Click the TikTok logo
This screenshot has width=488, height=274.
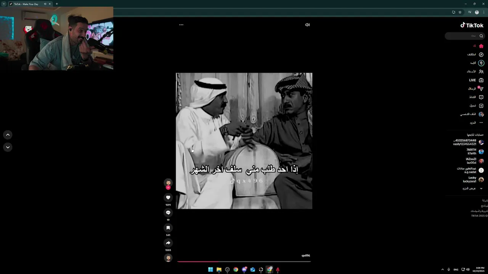[x=472, y=25]
